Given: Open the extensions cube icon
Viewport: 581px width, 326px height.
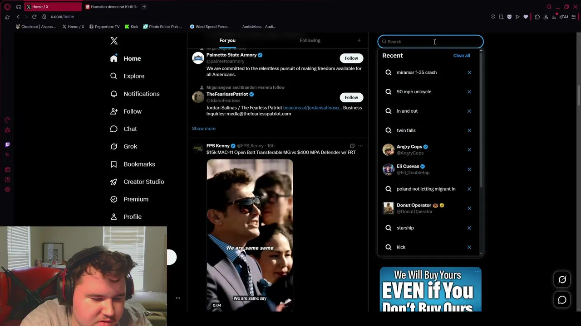Looking at the screenshot, I should [537, 17].
